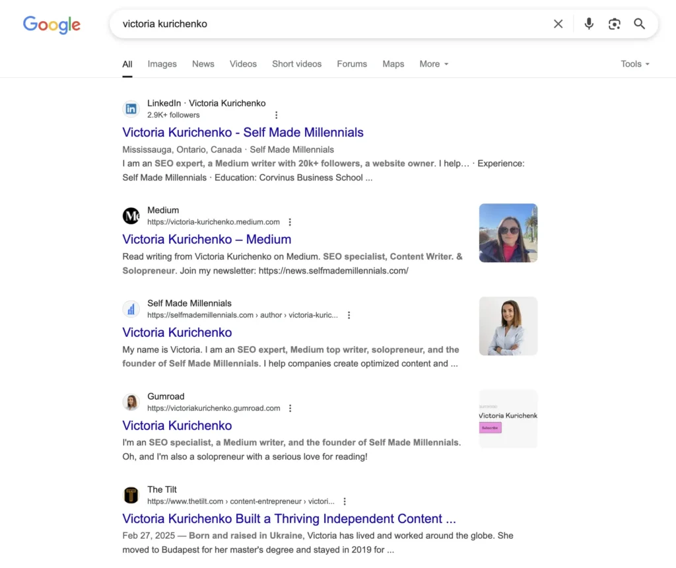Click the Gumroad favicon icon
Viewport: 676px width, 568px height.
(x=131, y=402)
